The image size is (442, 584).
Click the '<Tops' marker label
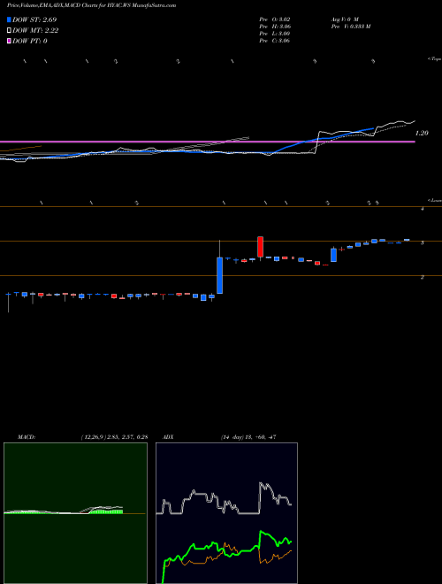point(434,59)
